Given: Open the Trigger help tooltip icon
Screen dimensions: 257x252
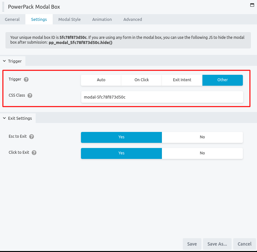Looking at the screenshot, I should (26, 79).
